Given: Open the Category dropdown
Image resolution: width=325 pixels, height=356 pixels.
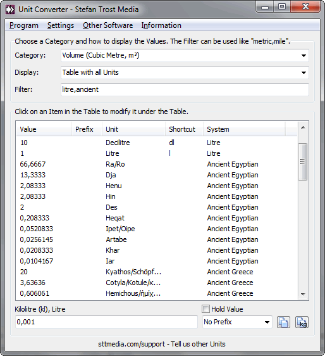Looking at the screenshot, I should [185, 55].
